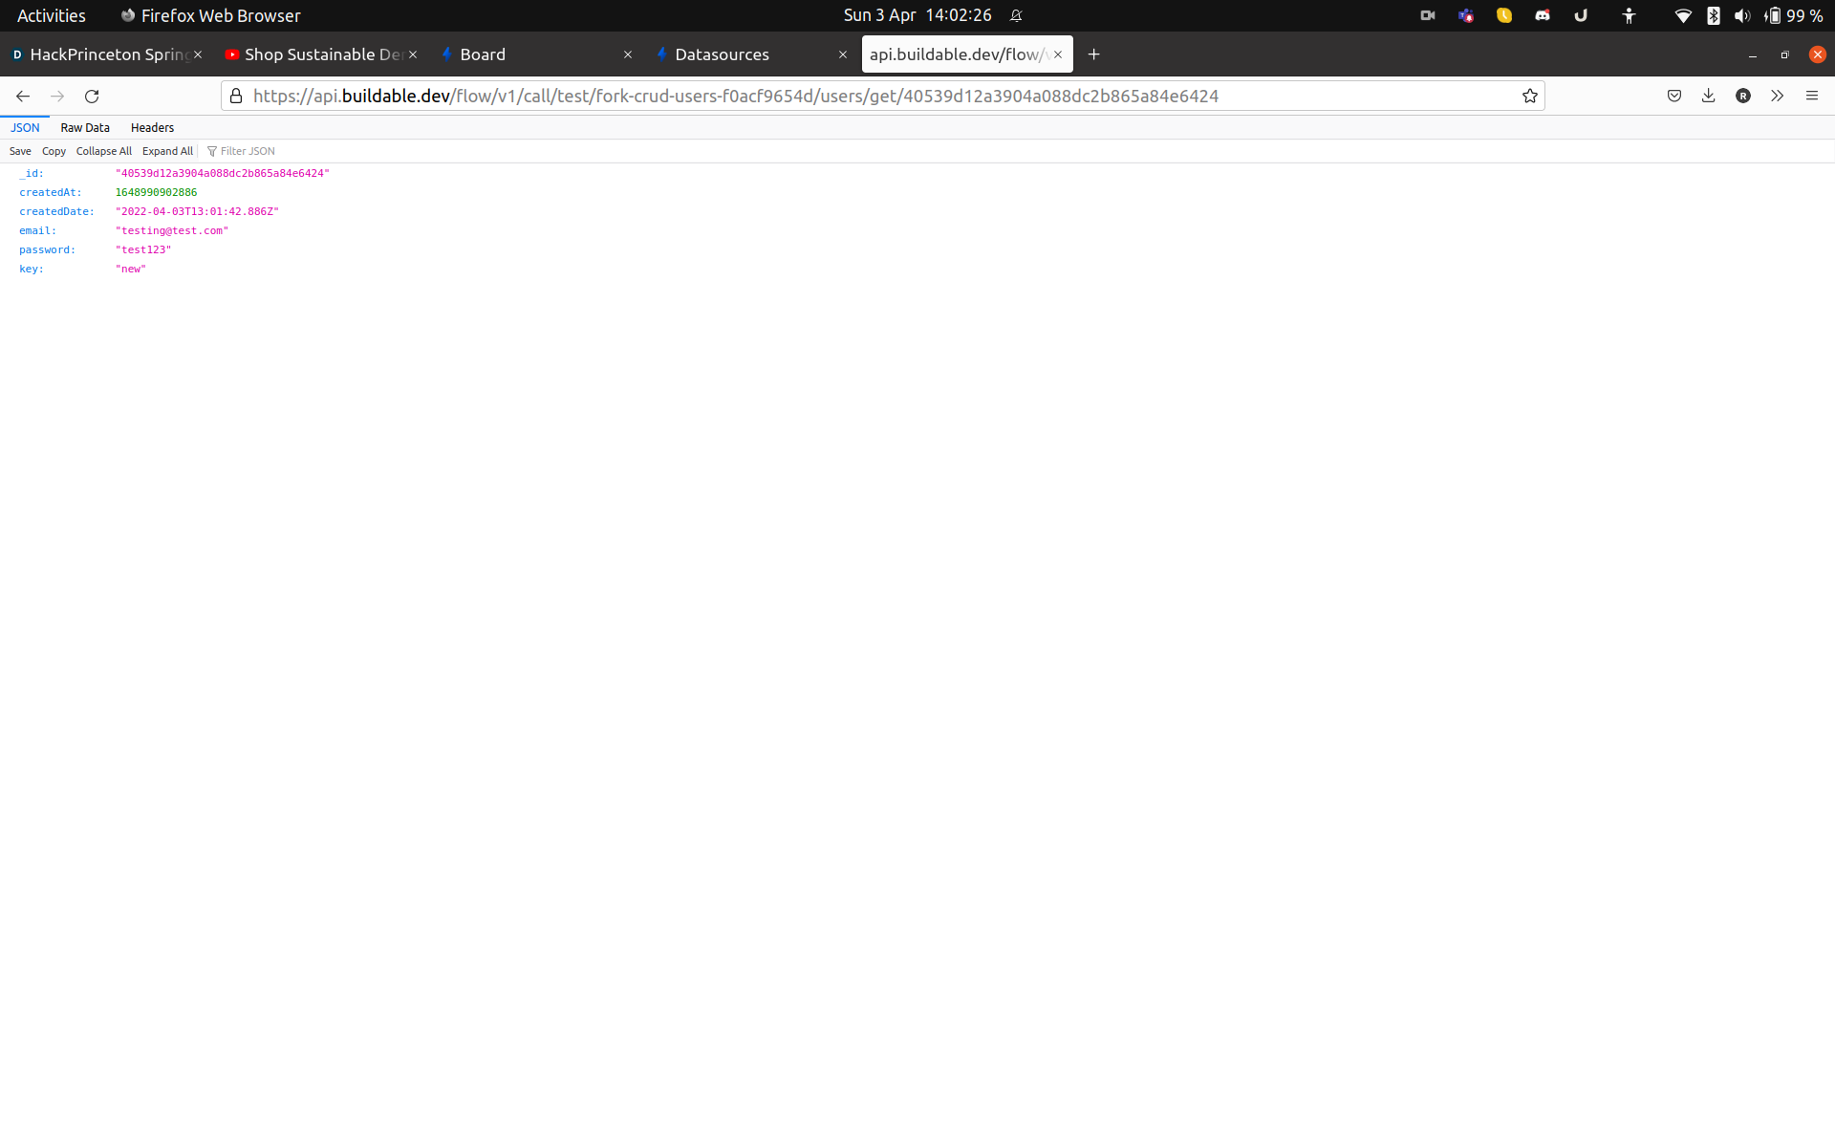The width and height of the screenshot is (1835, 1147).
Task: Open the Firefox downloads panel
Action: [x=1709, y=96]
